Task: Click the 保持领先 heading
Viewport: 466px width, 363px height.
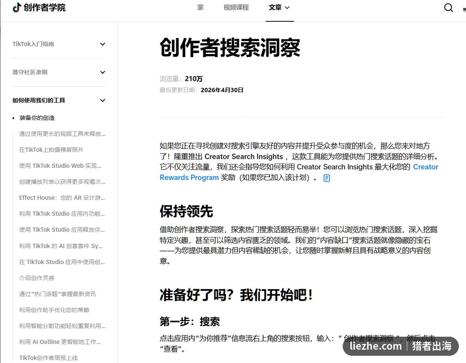Action: tap(186, 211)
